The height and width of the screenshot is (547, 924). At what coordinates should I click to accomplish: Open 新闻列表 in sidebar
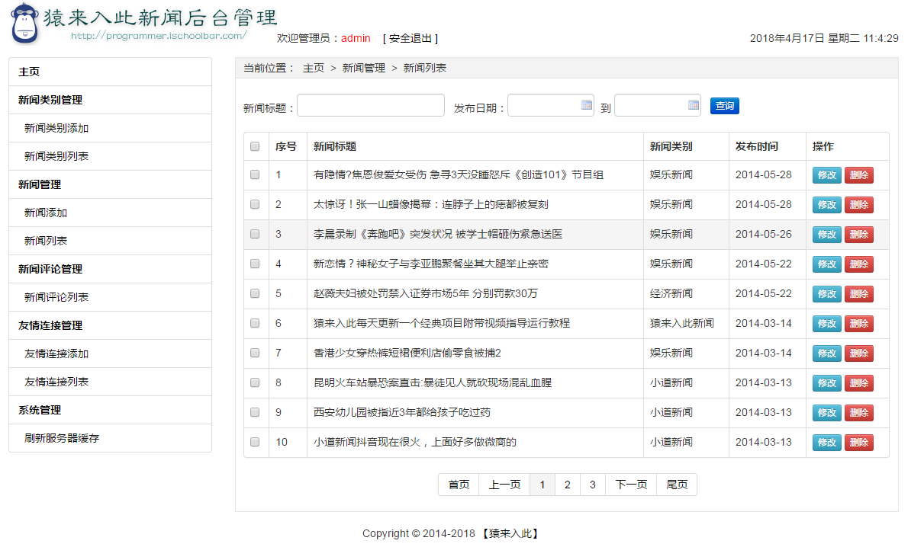tap(110, 241)
